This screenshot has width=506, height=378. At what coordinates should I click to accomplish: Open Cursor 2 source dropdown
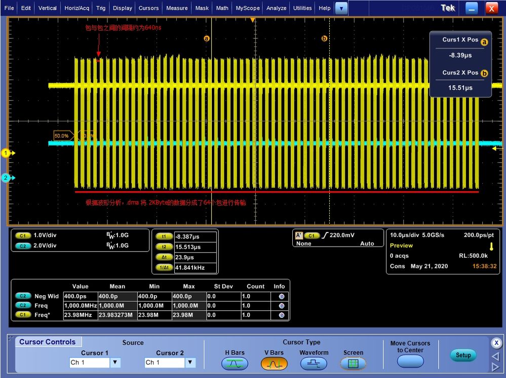[190, 362]
